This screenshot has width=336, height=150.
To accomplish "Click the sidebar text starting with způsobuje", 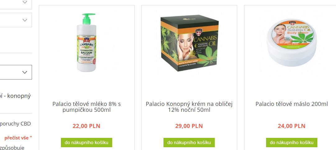I will click(x=12, y=148).
